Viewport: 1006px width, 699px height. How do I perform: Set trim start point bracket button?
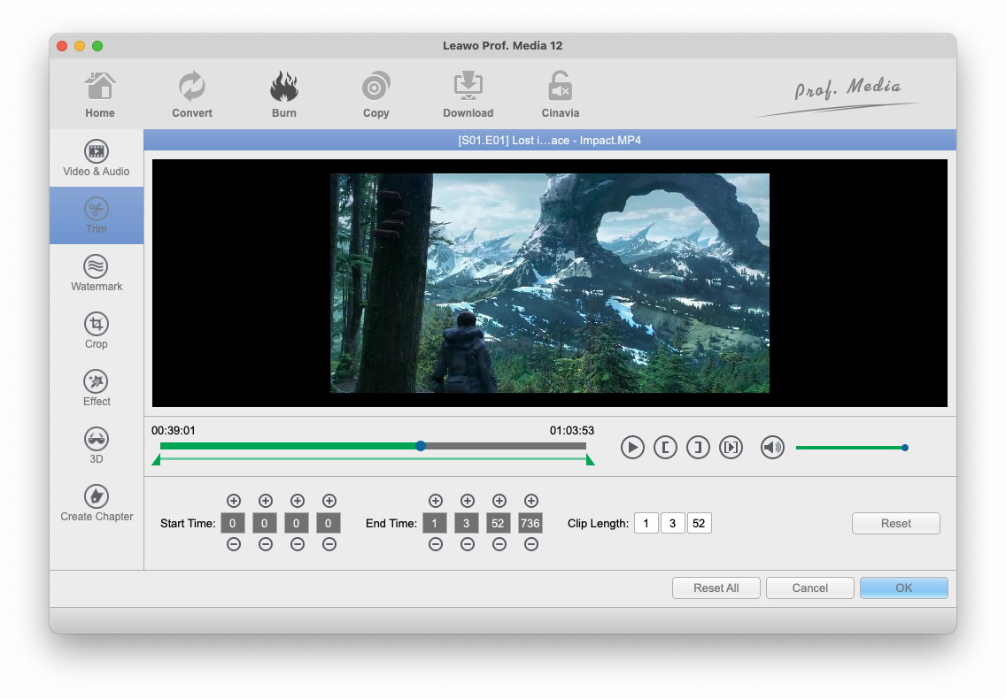[x=665, y=447]
